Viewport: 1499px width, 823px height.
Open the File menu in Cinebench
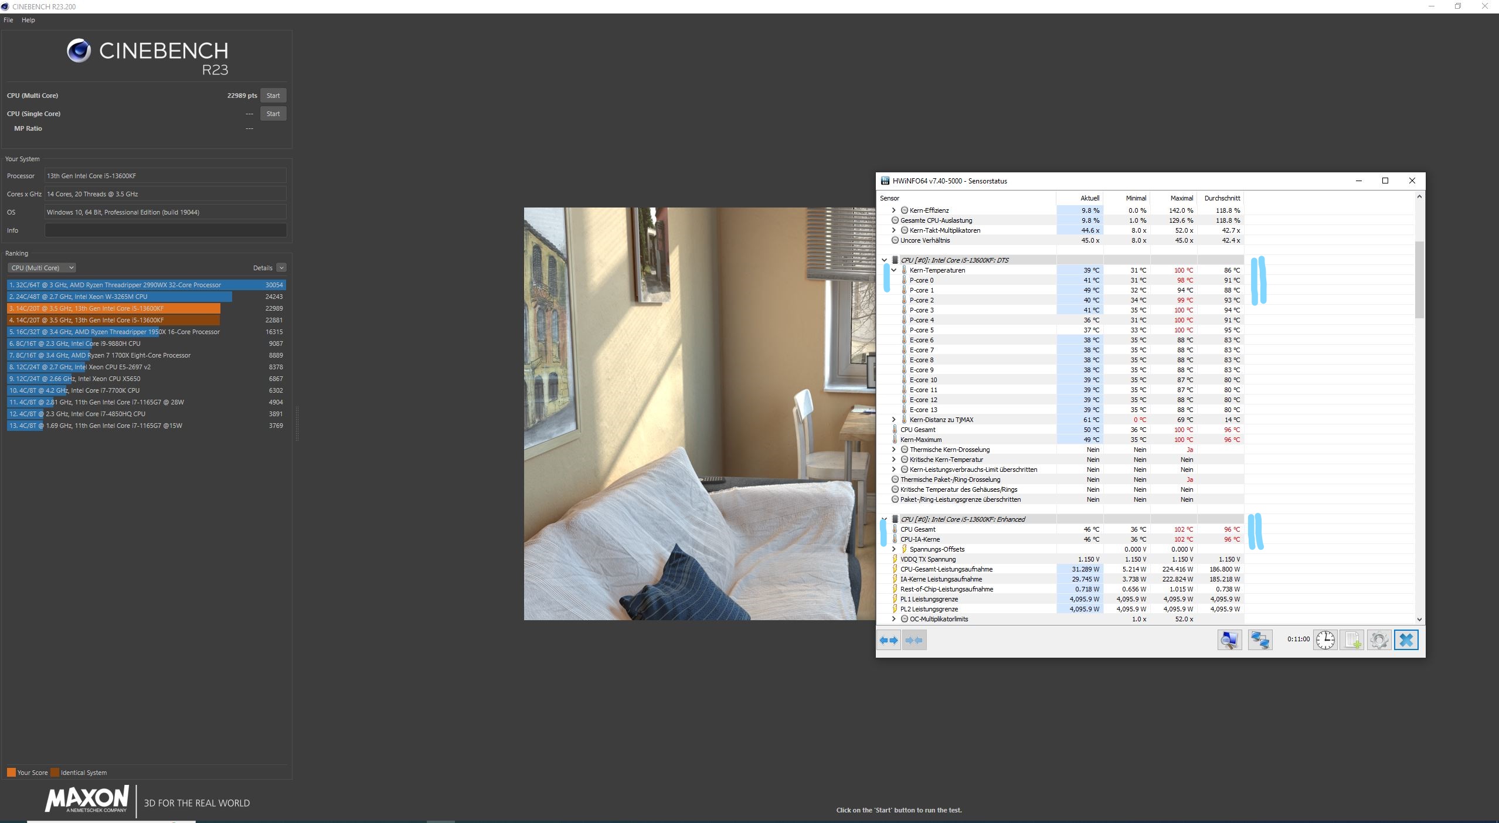click(8, 20)
